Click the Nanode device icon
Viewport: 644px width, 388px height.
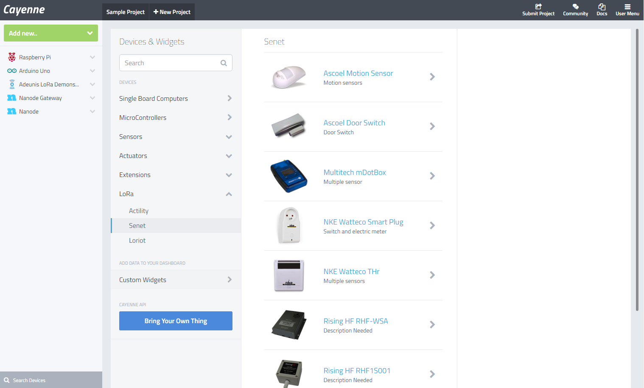[12, 111]
